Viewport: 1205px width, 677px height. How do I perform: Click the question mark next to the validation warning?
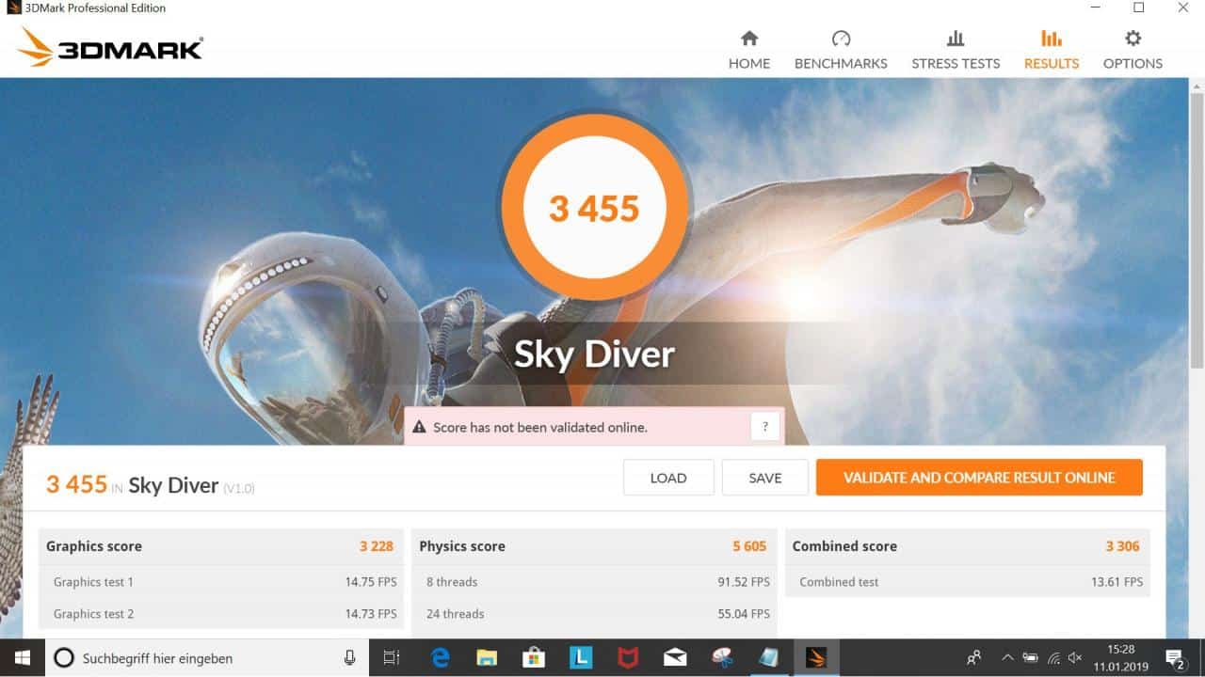(765, 426)
